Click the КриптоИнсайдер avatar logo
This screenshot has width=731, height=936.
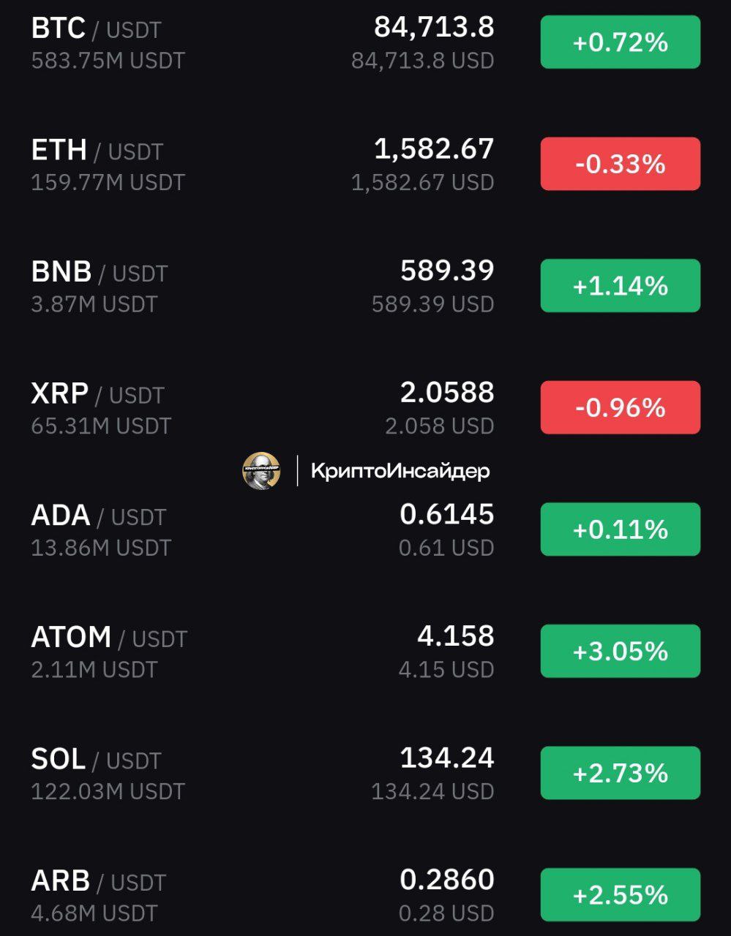tap(261, 471)
